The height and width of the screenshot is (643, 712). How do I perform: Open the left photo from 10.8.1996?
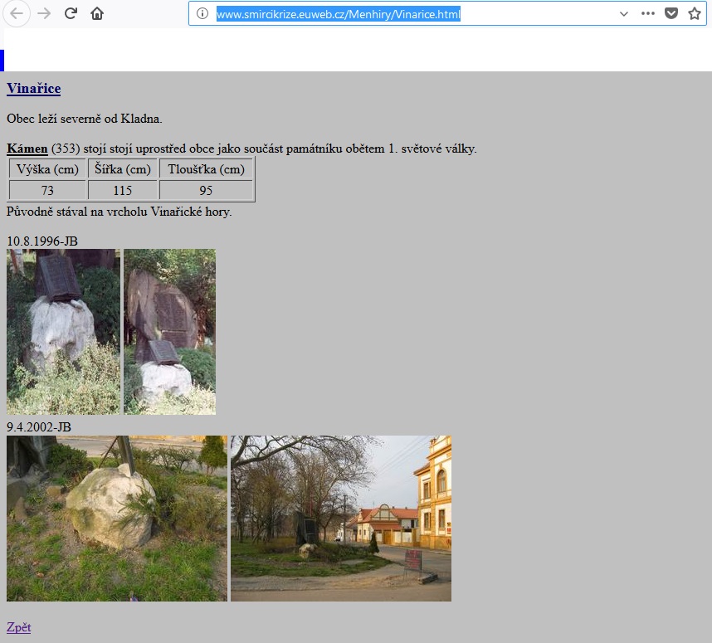tap(63, 332)
